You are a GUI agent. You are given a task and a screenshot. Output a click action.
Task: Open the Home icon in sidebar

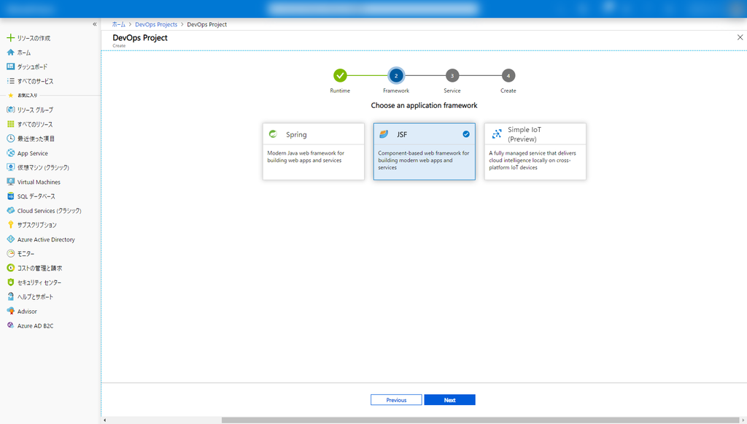tap(10, 53)
